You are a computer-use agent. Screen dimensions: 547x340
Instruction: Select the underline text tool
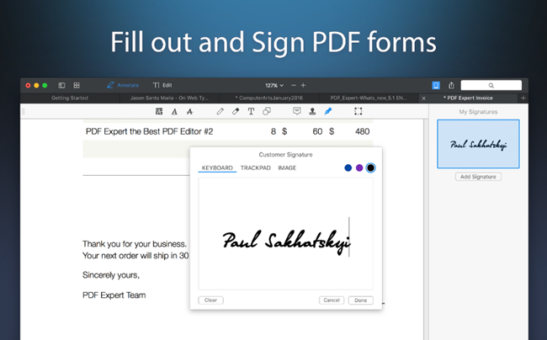click(174, 111)
